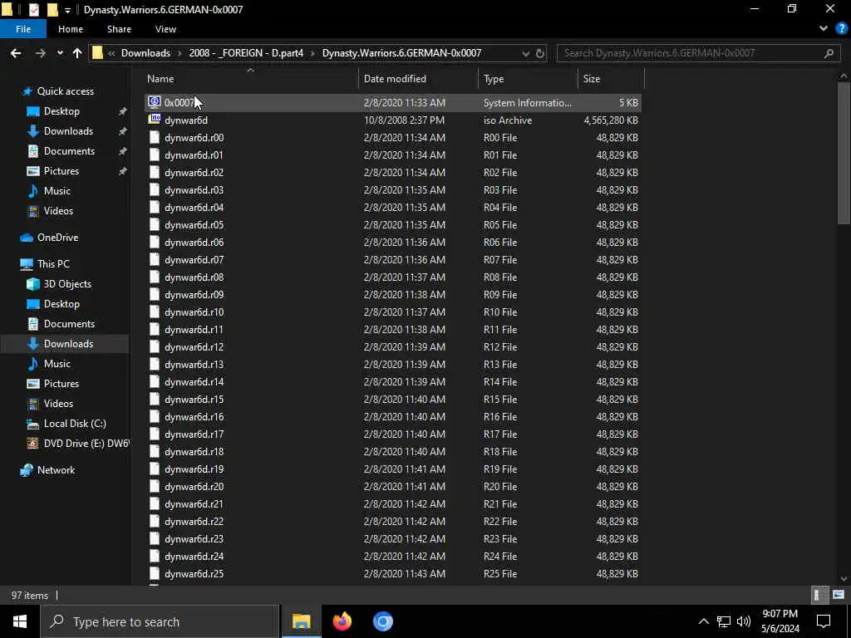Go up one folder level arrow

click(77, 53)
